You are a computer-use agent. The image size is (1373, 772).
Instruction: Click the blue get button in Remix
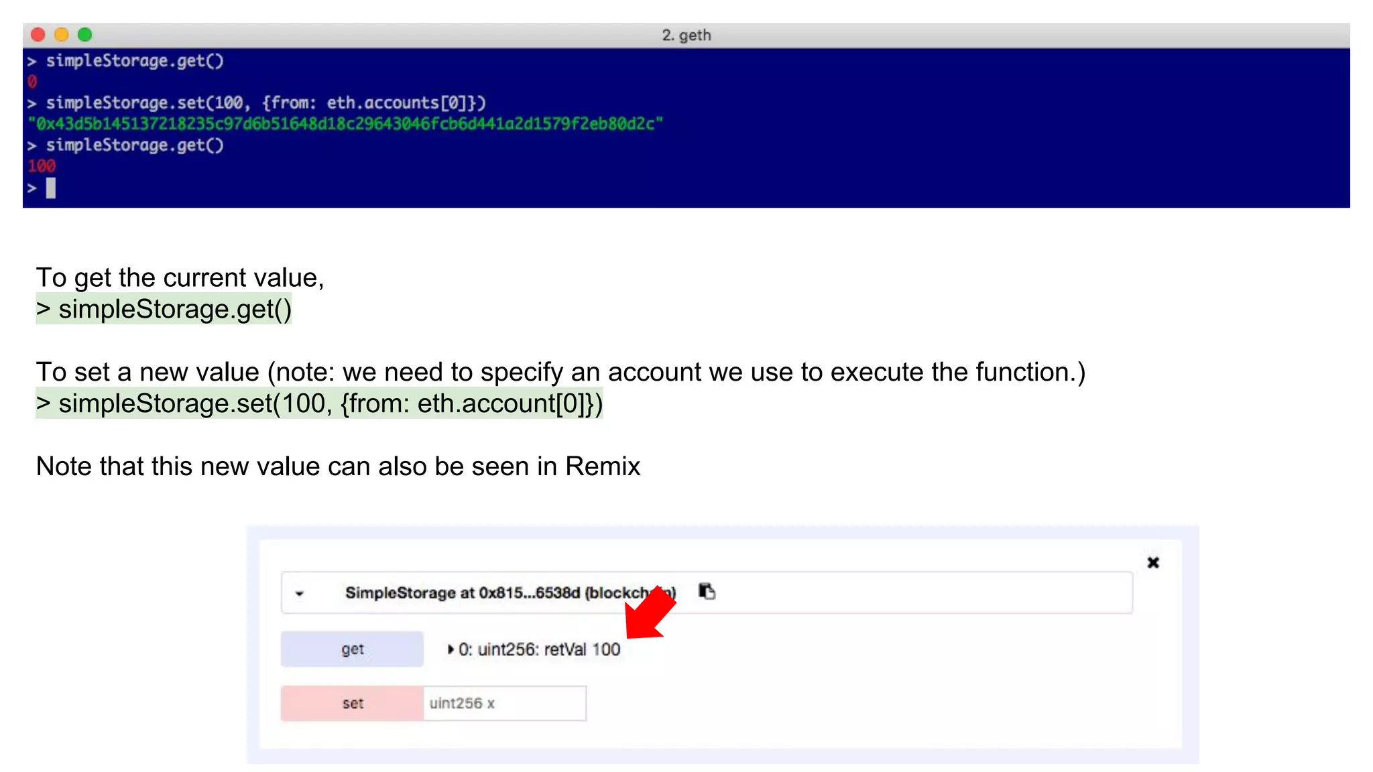point(352,649)
